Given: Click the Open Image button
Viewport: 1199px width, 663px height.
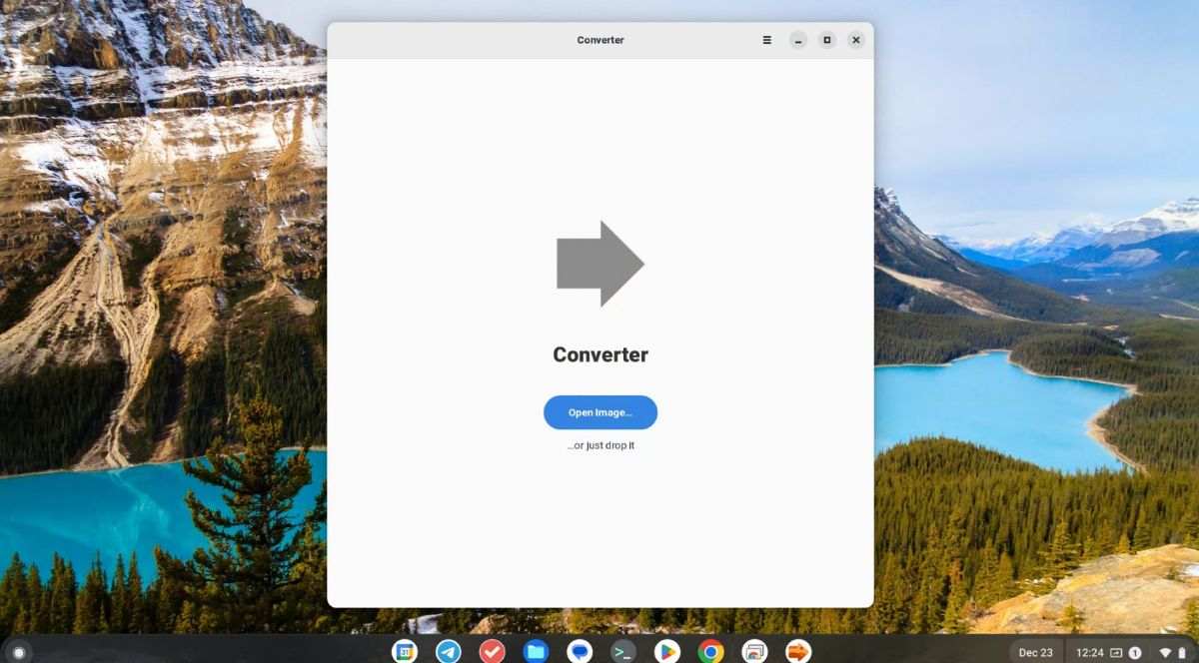Looking at the screenshot, I should 599,412.
